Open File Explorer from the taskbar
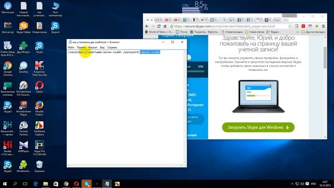Image resolution: width=334 pixels, height=188 pixels. click(x=45, y=184)
